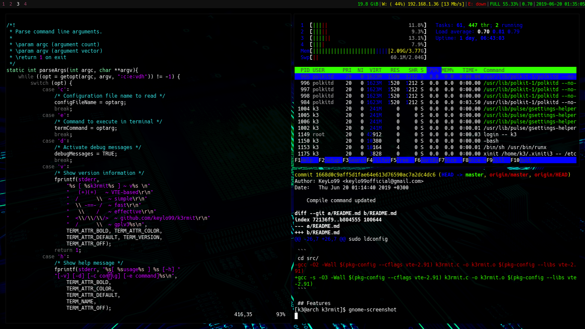This screenshot has width=585, height=329.
Task: Click the removed red gcc -O2 line
Action: [436, 268]
